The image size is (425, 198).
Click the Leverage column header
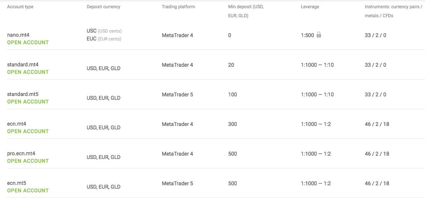310,7
